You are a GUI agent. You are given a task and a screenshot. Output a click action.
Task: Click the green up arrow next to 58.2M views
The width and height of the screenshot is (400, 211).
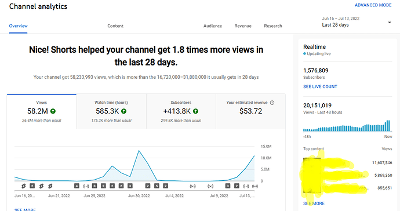click(53, 111)
